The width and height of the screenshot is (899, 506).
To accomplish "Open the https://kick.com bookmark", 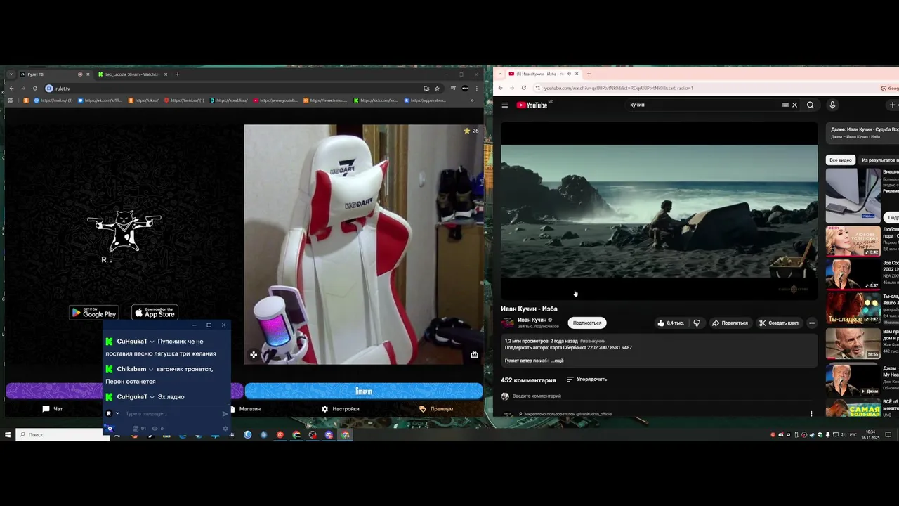I will point(376,100).
